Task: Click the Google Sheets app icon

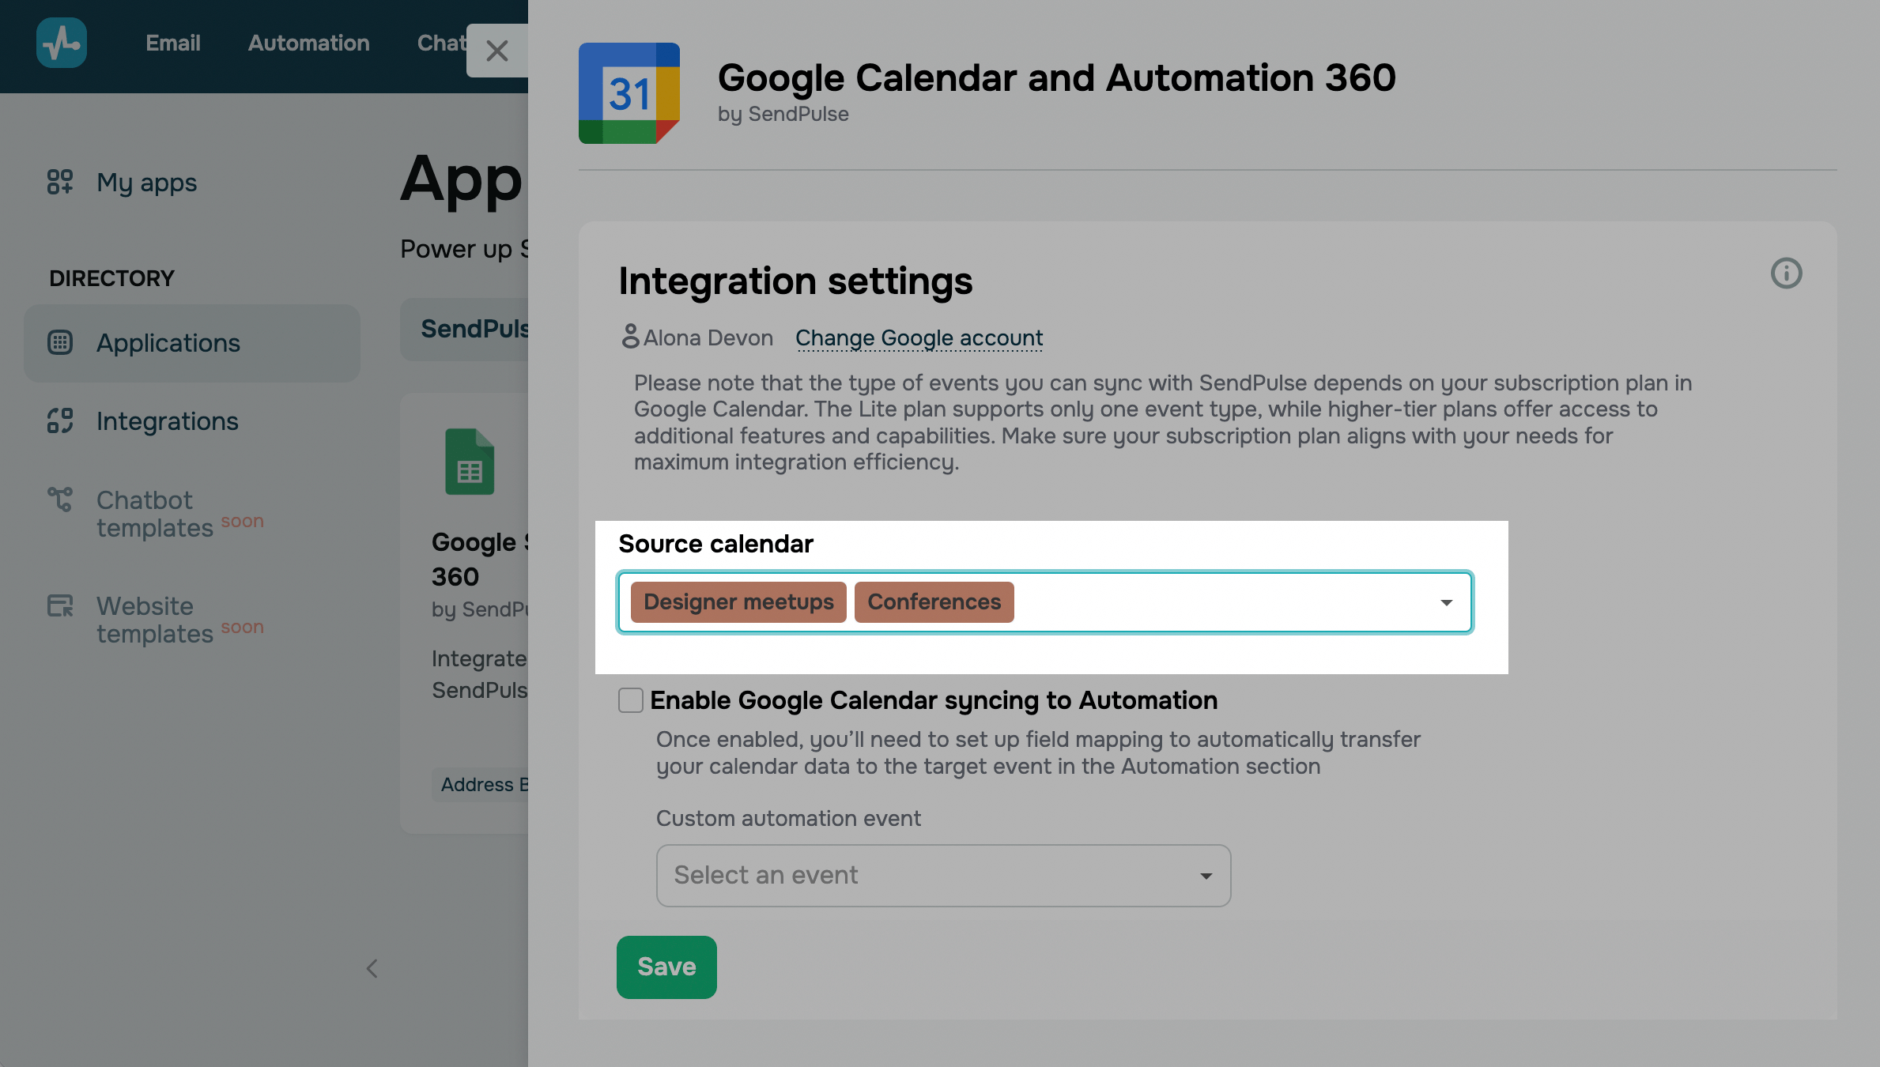Action: [470, 462]
